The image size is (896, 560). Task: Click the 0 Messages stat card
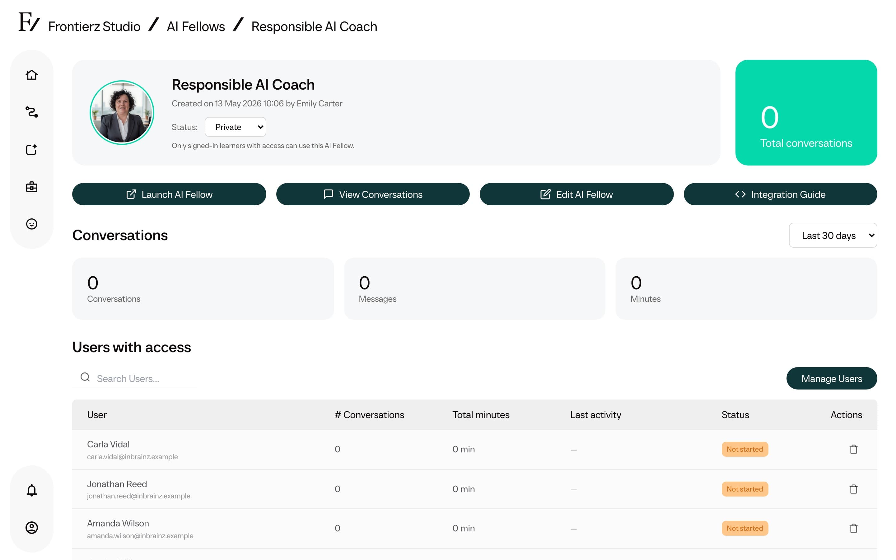point(474,288)
